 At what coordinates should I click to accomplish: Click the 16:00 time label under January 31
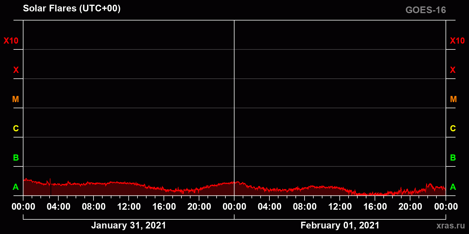[x=164, y=207]
